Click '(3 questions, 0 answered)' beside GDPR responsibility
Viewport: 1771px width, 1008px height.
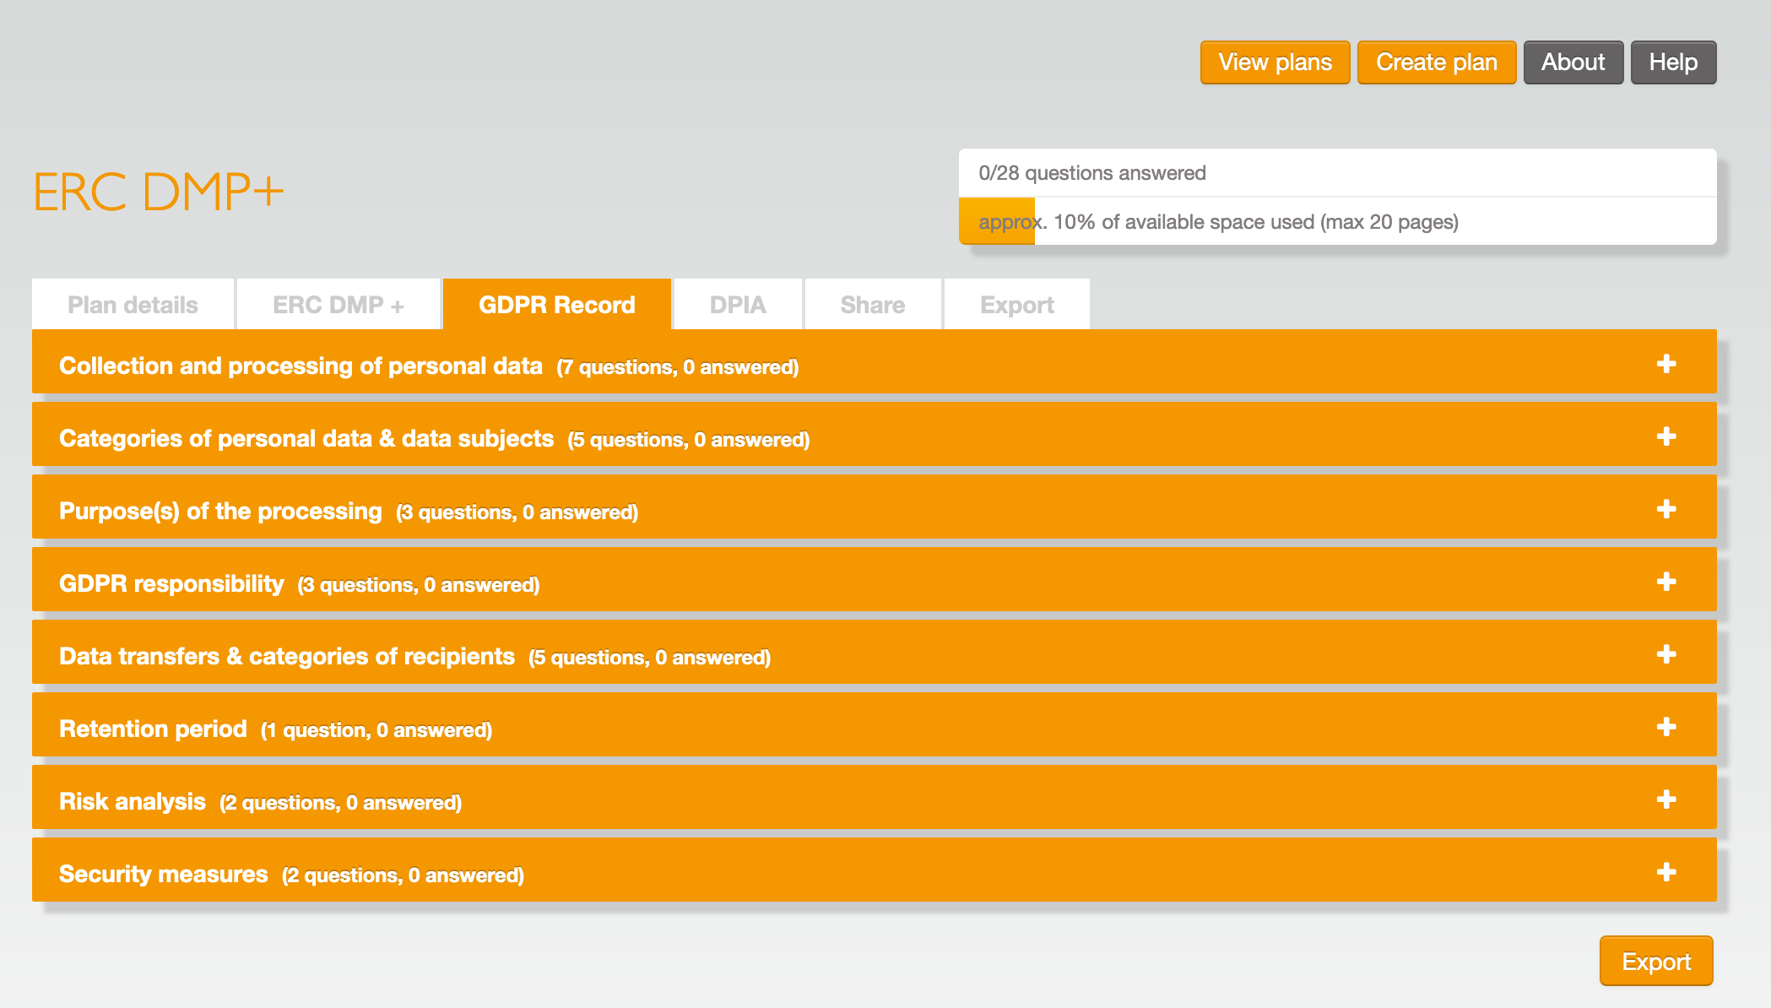(x=419, y=585)
